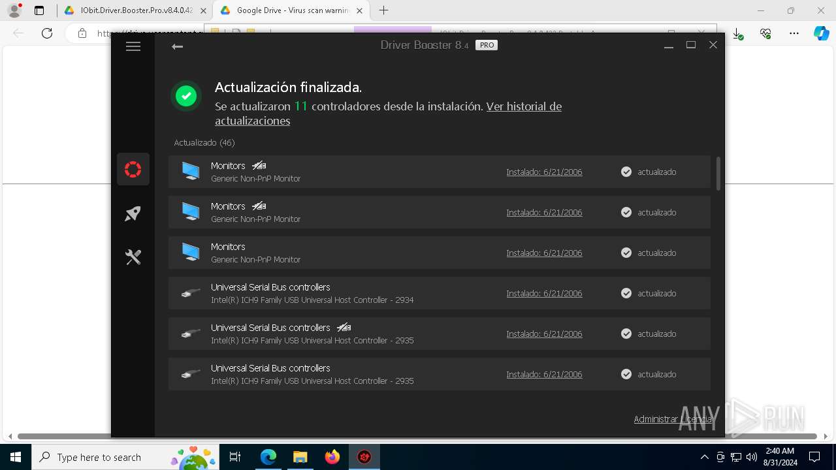Viewport: 836px width, 470px height.
Task: Open Firefox from taskbar
Action: (x=332, y=457)
